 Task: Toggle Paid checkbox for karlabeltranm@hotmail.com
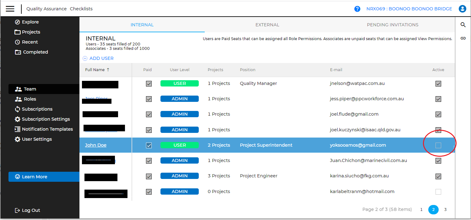click(x=149, y=192)
